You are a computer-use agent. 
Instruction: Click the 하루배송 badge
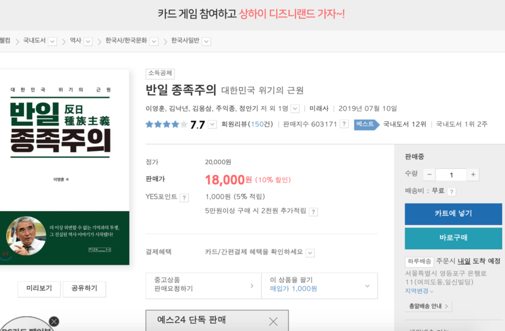pyautogui.click(x=419, y=262)
